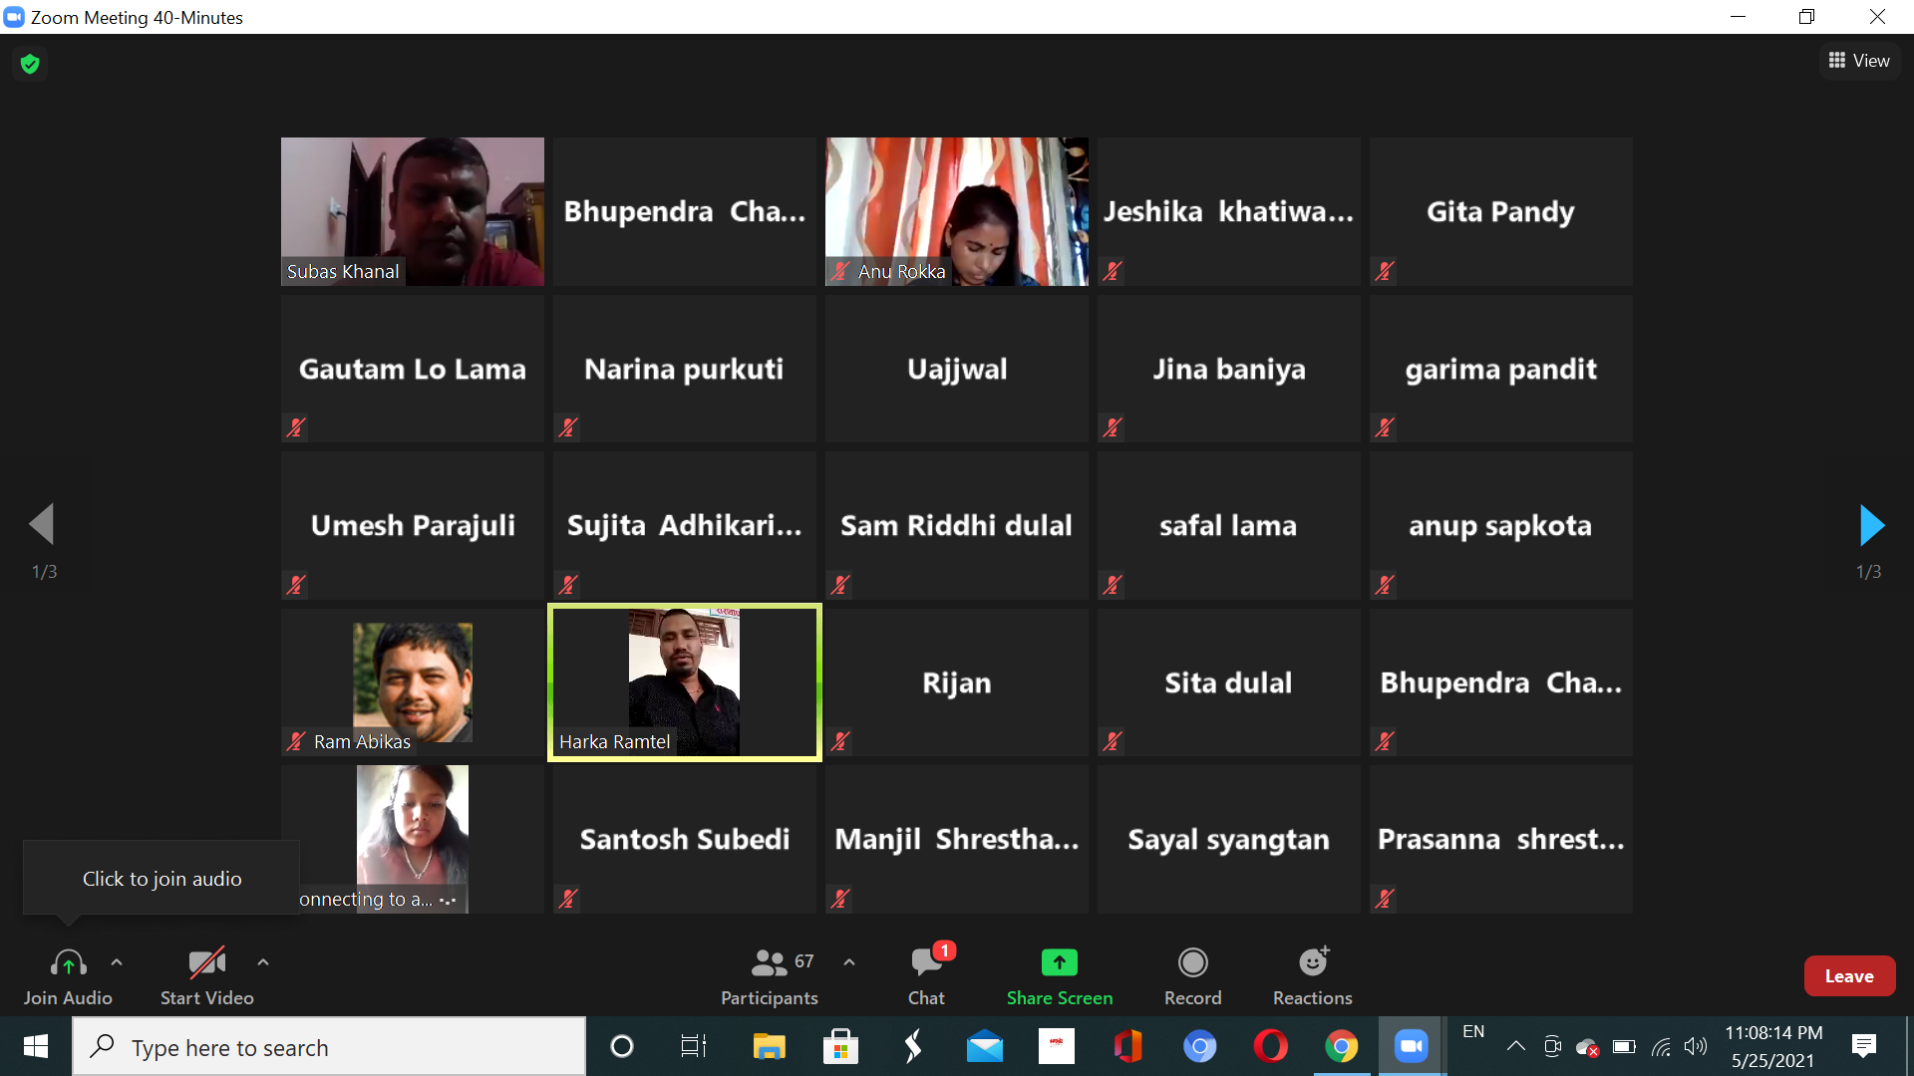
Task: Go to previous participants page arrow
Action: click(42, 524)
